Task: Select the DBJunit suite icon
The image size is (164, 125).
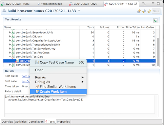Action: 13,37
